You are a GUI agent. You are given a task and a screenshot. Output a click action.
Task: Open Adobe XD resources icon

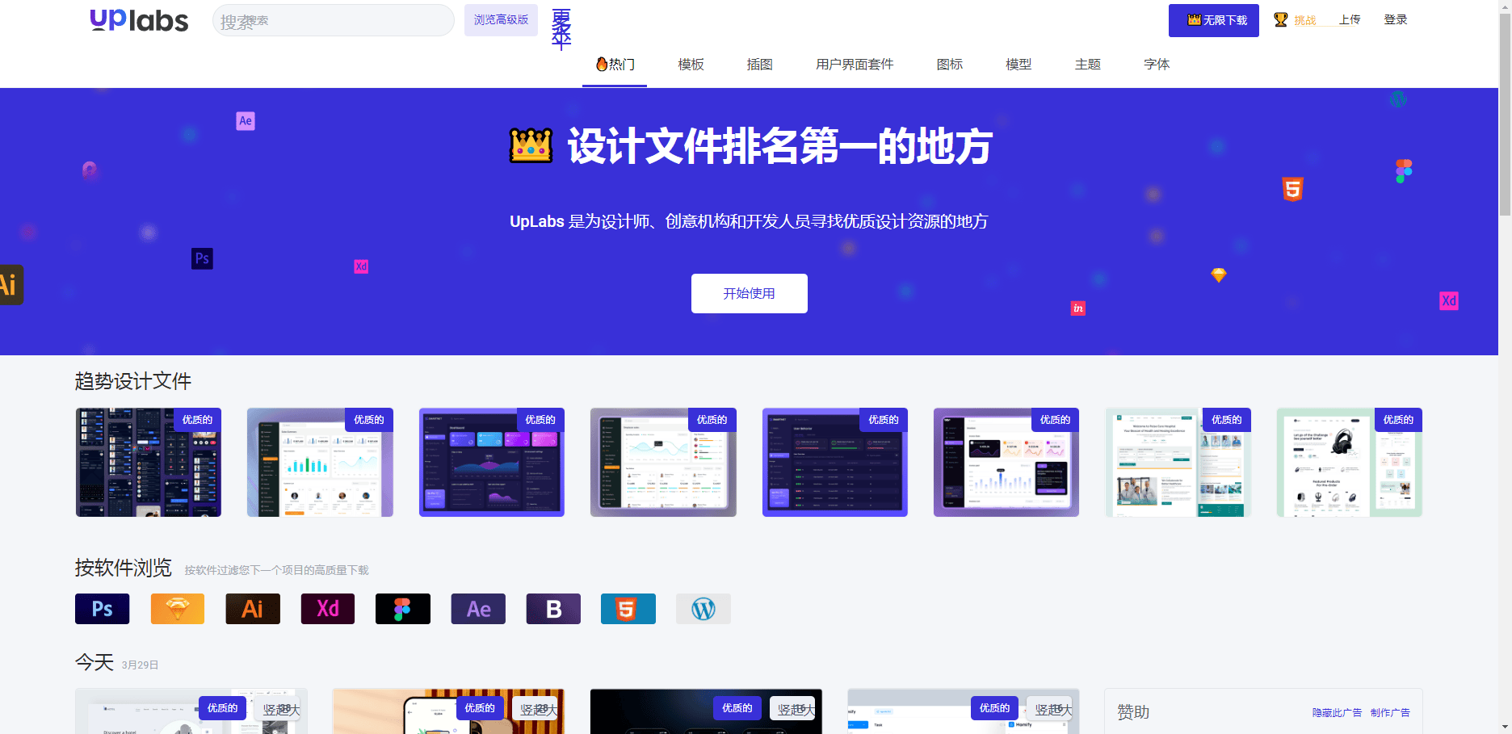pos(327,609)
